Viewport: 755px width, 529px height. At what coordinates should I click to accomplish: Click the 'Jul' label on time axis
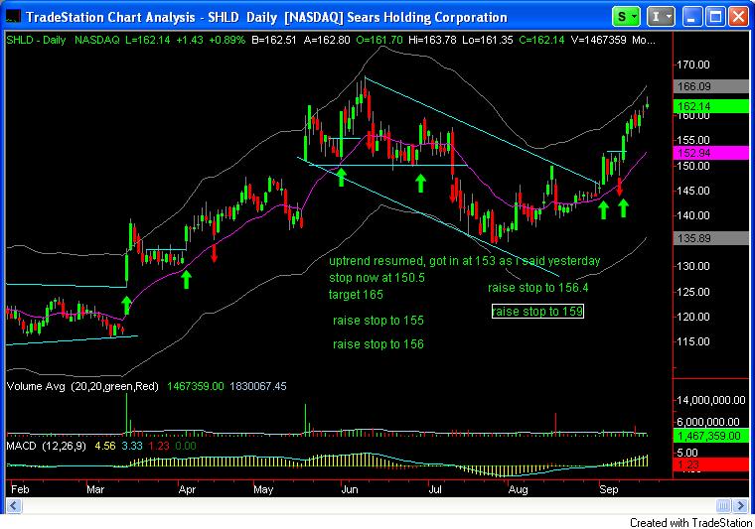coord(435,489)
